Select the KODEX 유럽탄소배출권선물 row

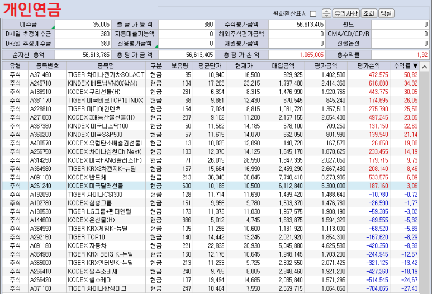(x=211, y=143)
